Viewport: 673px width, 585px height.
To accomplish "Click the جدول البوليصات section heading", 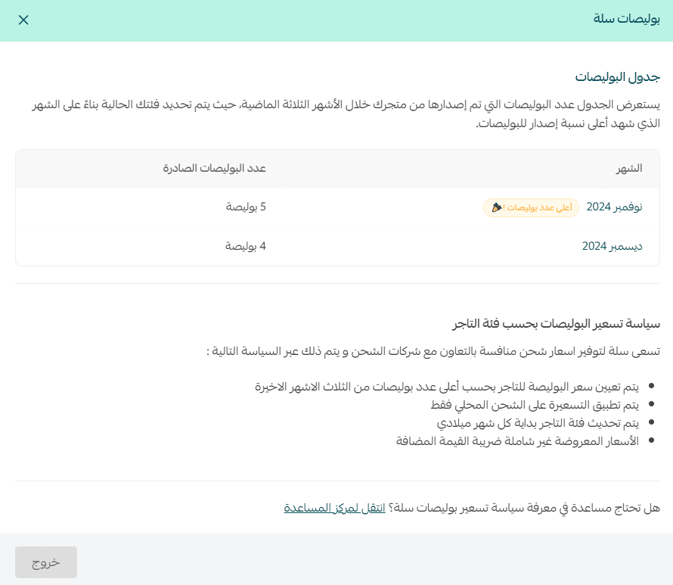I will click(617, 77).
